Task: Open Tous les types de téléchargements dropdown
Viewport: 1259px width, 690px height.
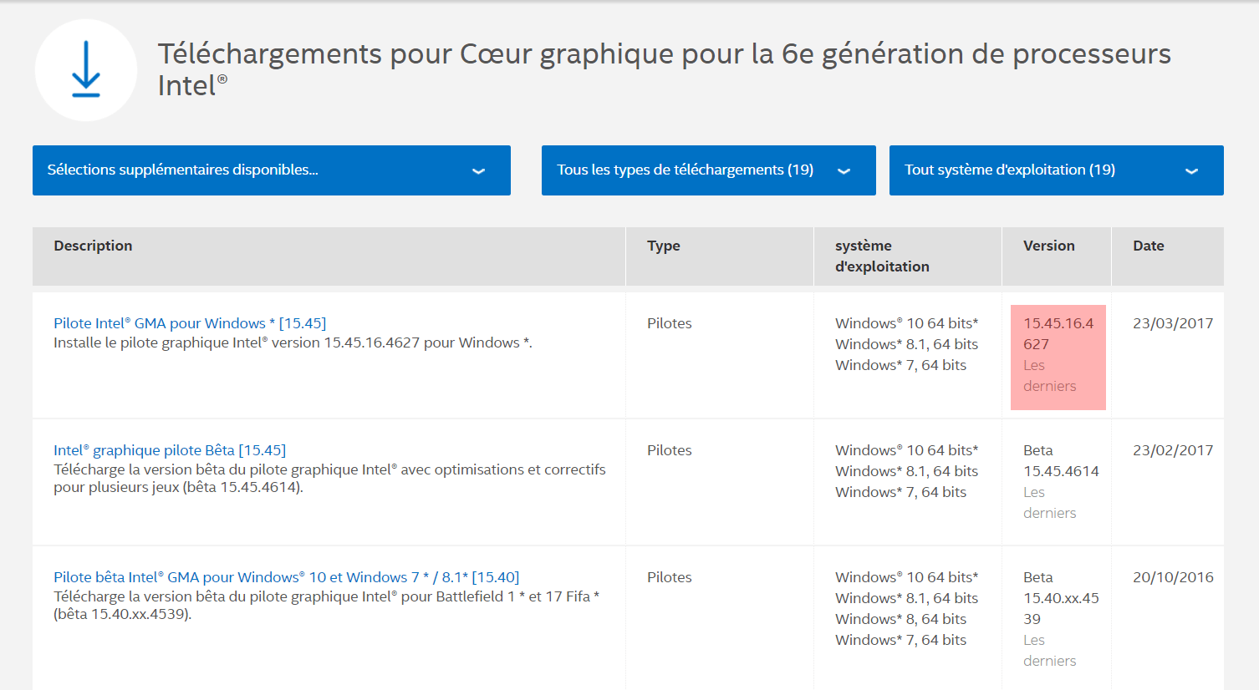Action: 709,170
